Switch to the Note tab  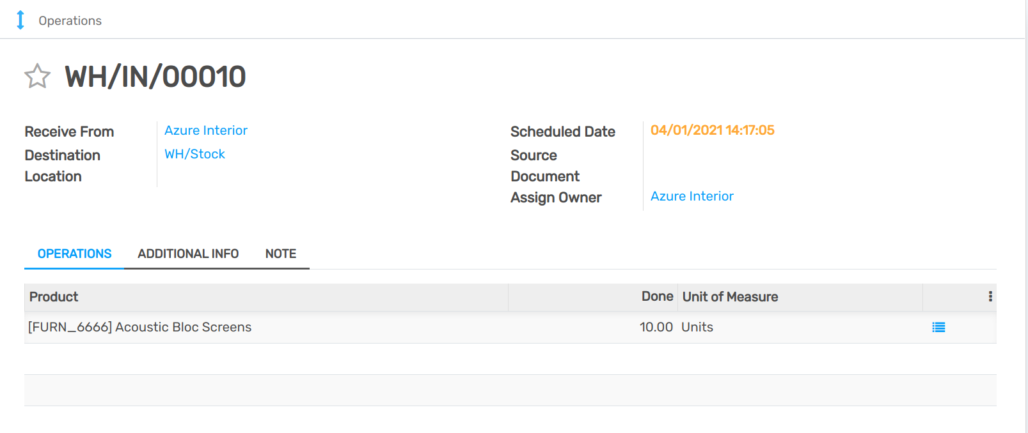pos(280,254)
